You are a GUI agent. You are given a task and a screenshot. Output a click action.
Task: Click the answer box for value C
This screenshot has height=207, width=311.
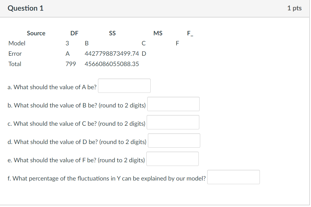tap(173, 122)
